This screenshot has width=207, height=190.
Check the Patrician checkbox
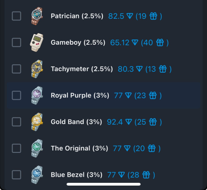16,16
